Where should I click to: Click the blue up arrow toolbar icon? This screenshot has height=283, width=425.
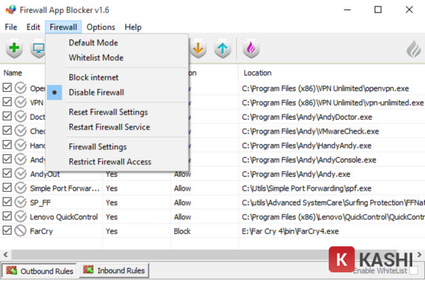point(223,49)
